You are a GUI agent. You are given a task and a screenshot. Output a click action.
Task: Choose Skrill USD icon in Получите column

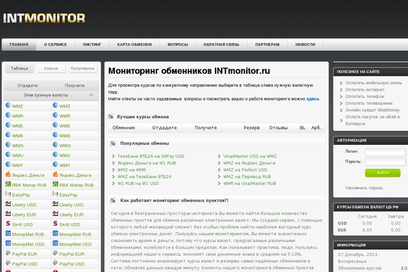55,224
